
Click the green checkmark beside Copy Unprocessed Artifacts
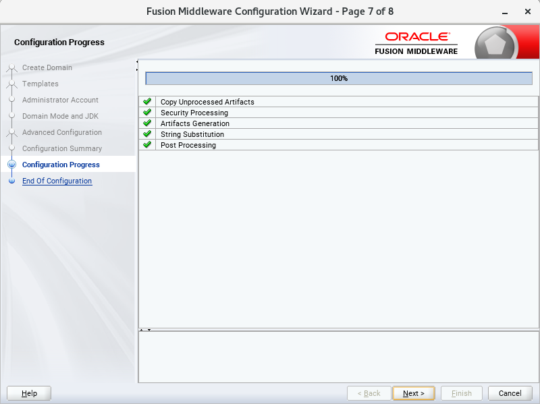[x=147, y=101]
